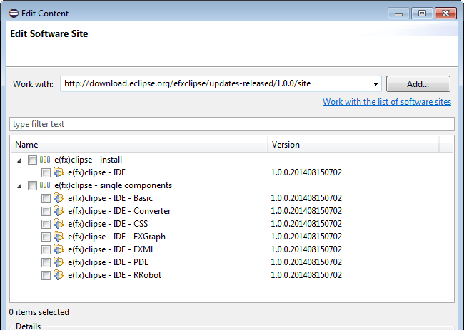The width and height of the screenshot is (464, 330).
Task: Select the e(fx)clipse - IDE - RRobot label
Action: click(x=114, y=275)
